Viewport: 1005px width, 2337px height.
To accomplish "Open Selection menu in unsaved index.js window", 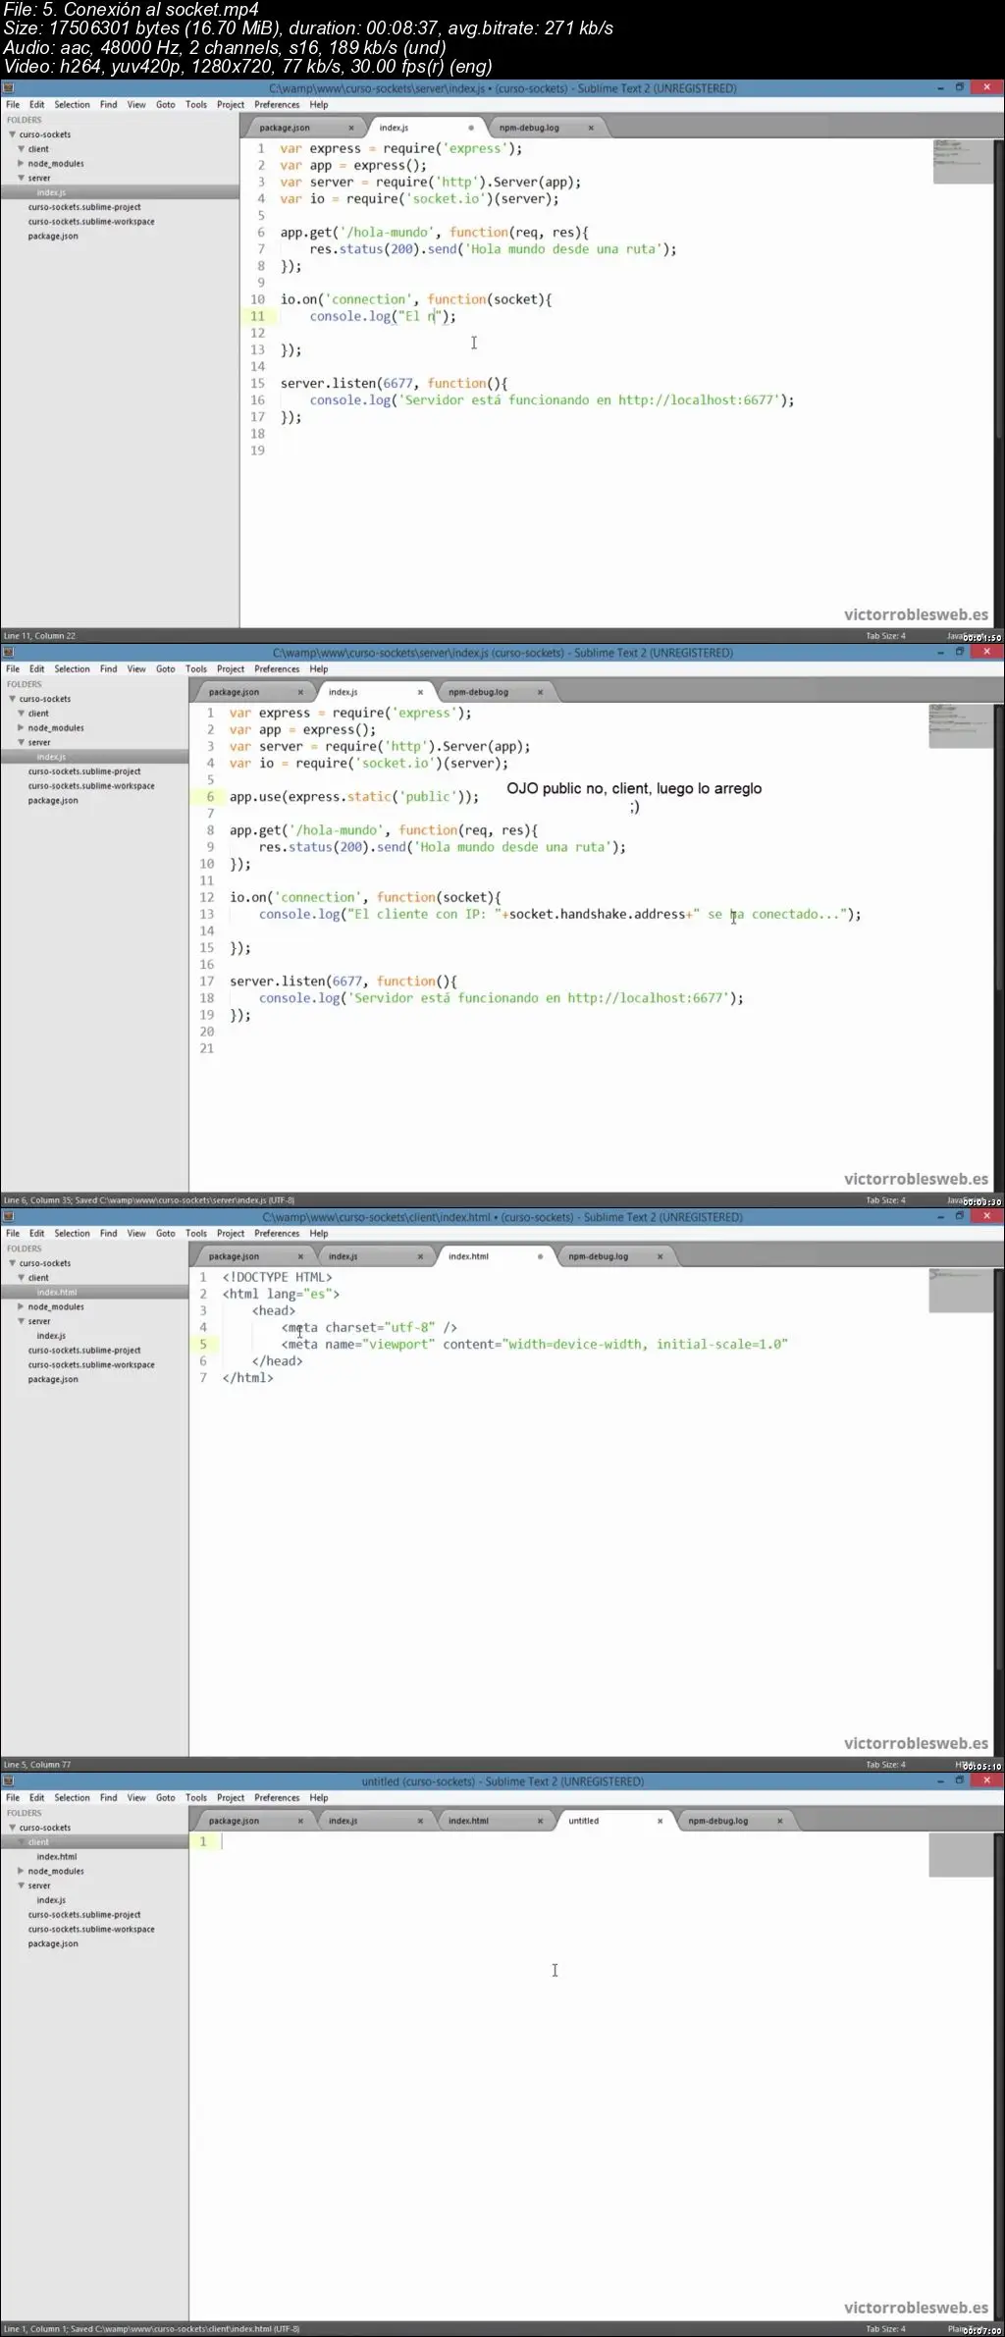I will (72, 105).
